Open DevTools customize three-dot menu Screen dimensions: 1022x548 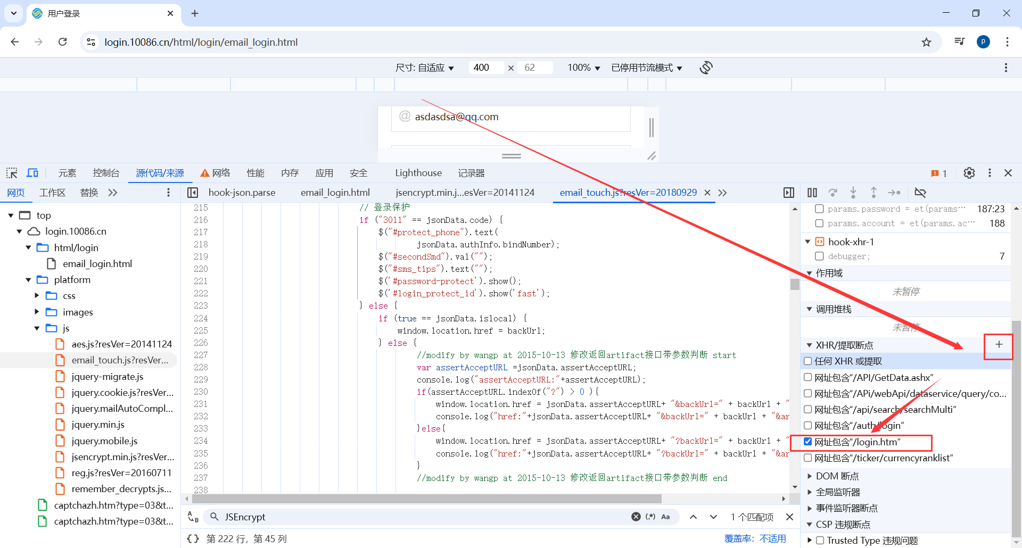(x=990, y=173)
